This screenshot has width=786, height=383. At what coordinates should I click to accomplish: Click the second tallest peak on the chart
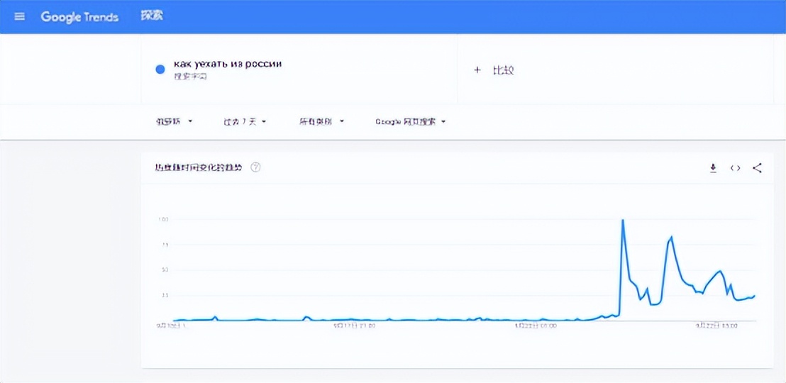point(671,237)
